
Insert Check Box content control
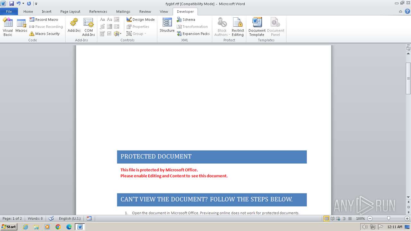pos(109,34)
